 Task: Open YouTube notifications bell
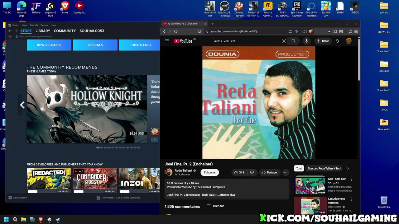[337, 41]
